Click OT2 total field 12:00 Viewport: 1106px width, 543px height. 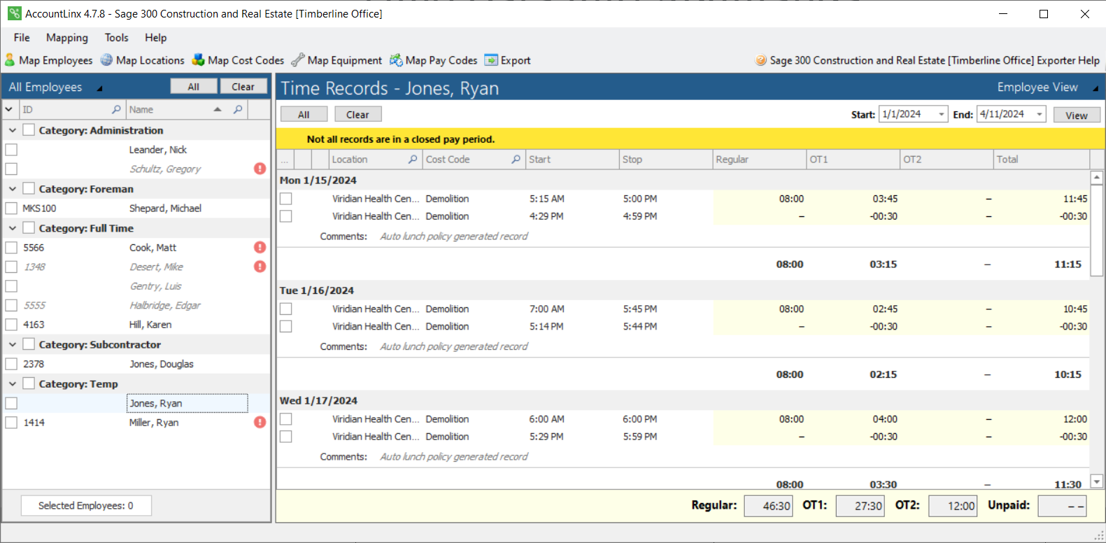click(952, 506)
